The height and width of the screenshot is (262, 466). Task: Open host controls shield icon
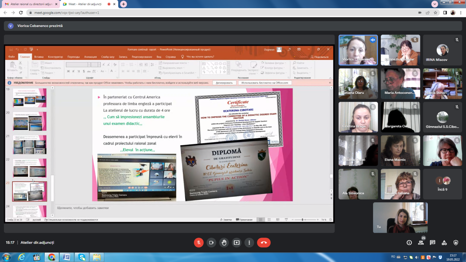(x=456, y=242)
